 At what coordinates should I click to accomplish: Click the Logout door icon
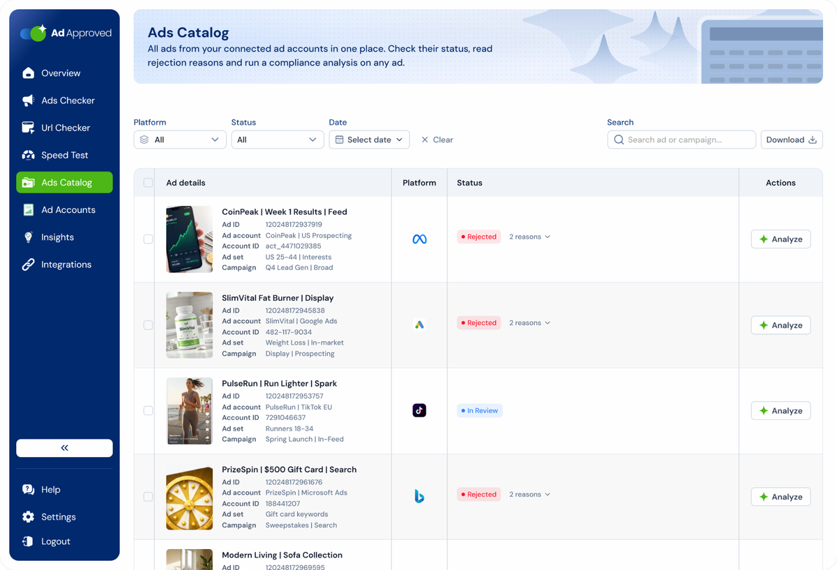[28, 541]
